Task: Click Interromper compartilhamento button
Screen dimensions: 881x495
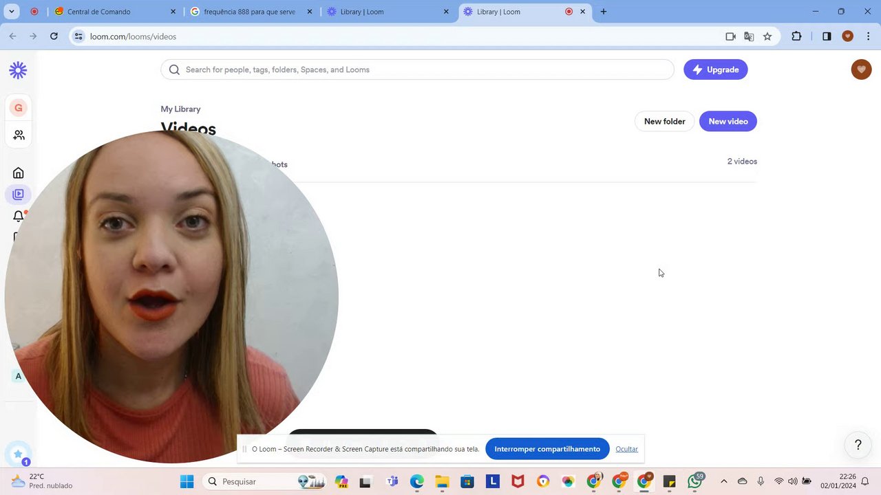Action: point(547,449)
